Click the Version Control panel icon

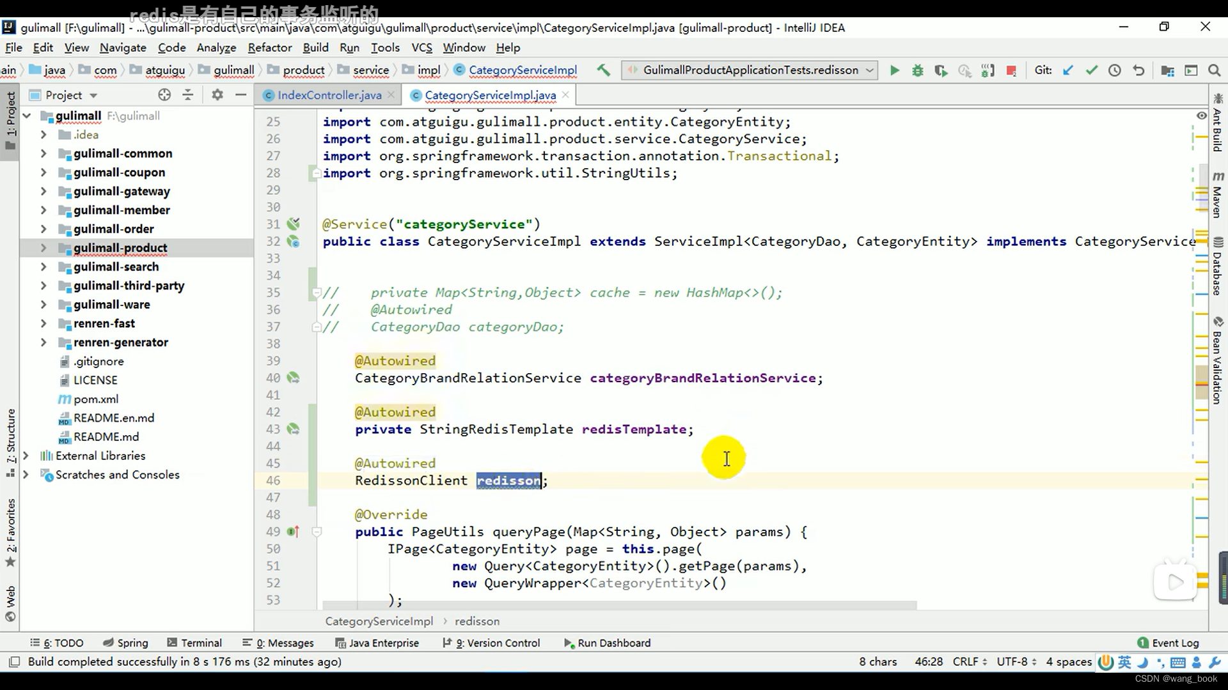coord(497,643)
